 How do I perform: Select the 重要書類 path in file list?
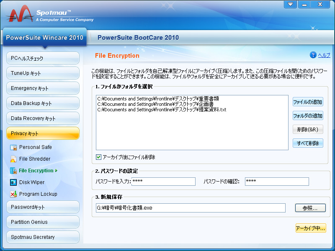point(158,99)
